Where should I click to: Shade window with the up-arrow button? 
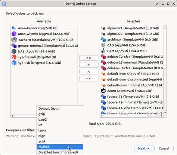click(x=157, y=4)
